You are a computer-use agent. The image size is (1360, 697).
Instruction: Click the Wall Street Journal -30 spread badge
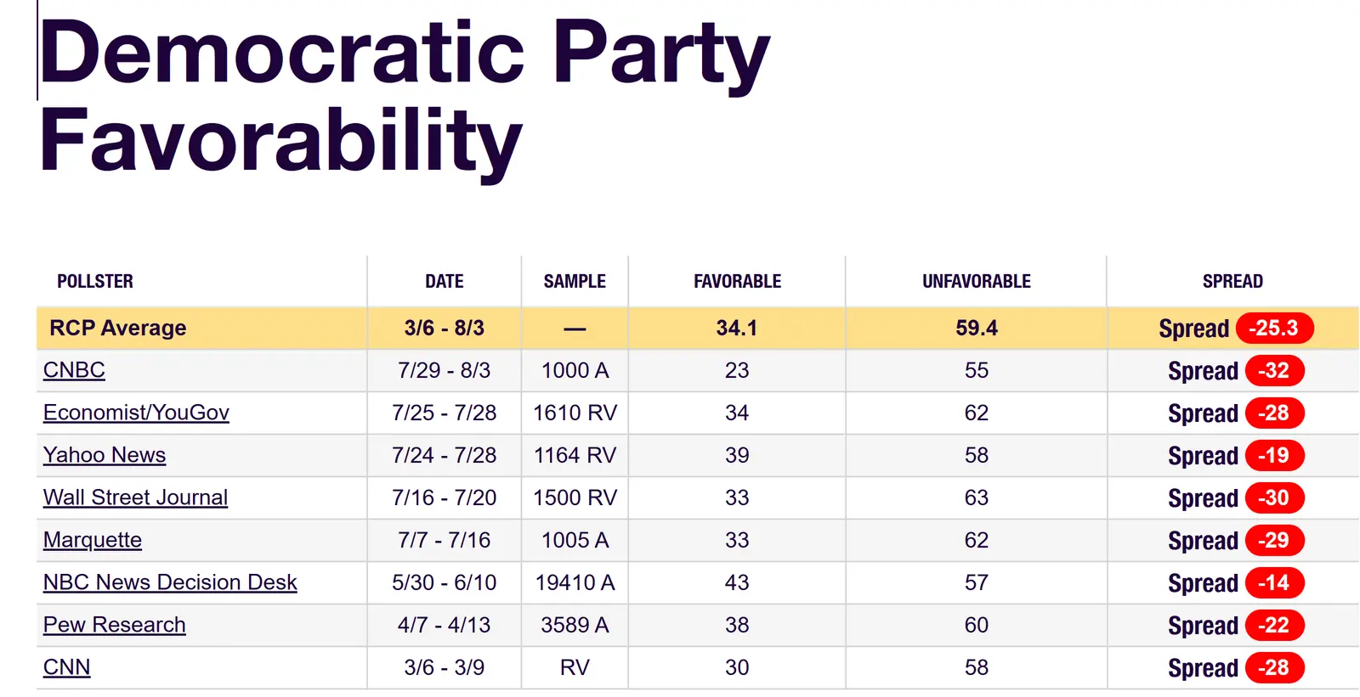[1273, 497]
